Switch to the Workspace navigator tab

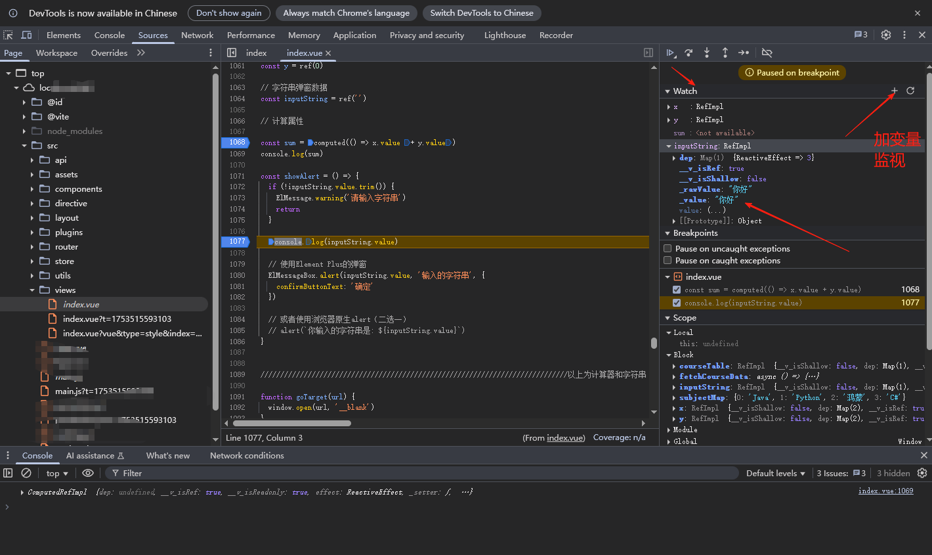(x=56, y=53)
